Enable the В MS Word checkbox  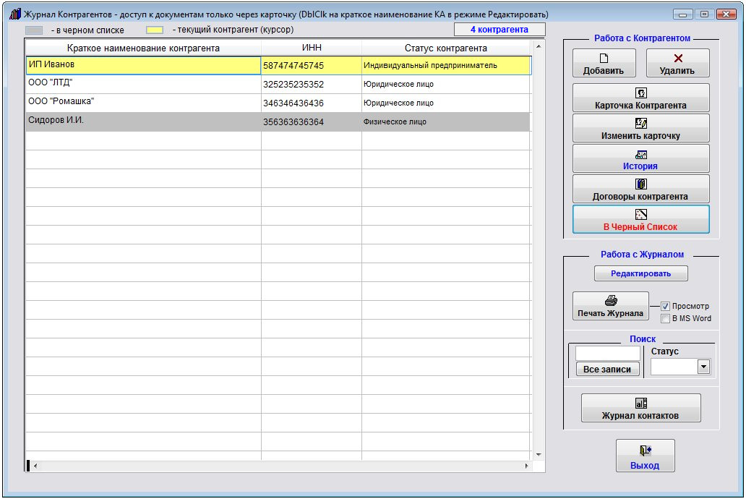coord(666,318)
